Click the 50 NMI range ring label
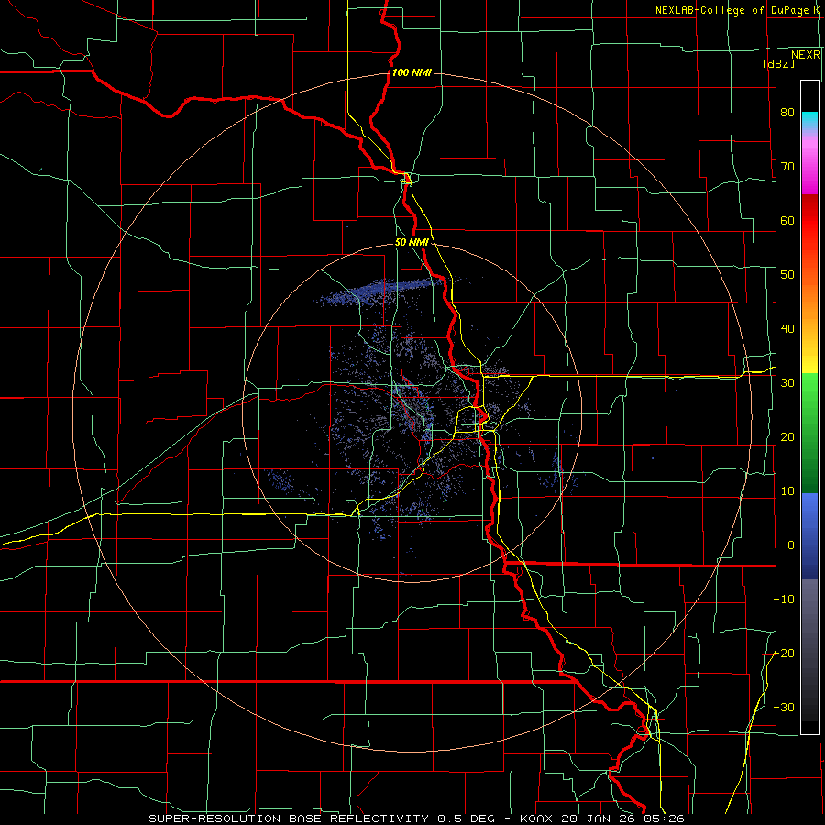The image size is (825, 825). 412,243
